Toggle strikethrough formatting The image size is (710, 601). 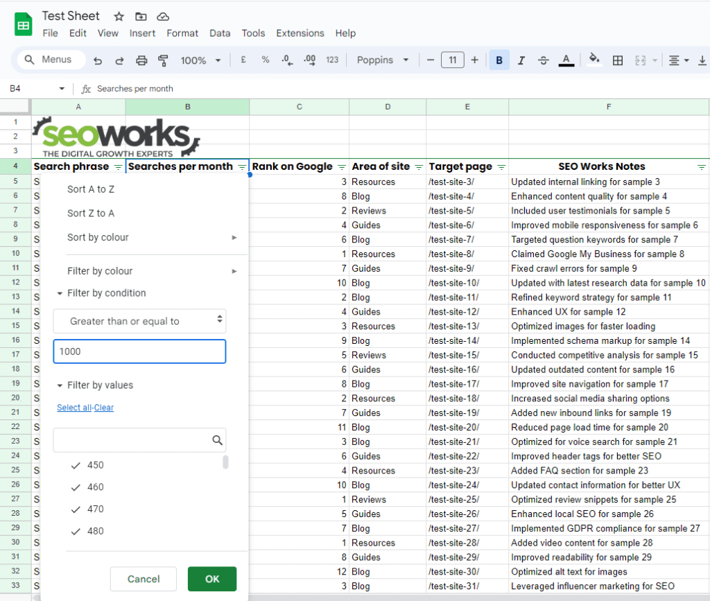point(544,60)
